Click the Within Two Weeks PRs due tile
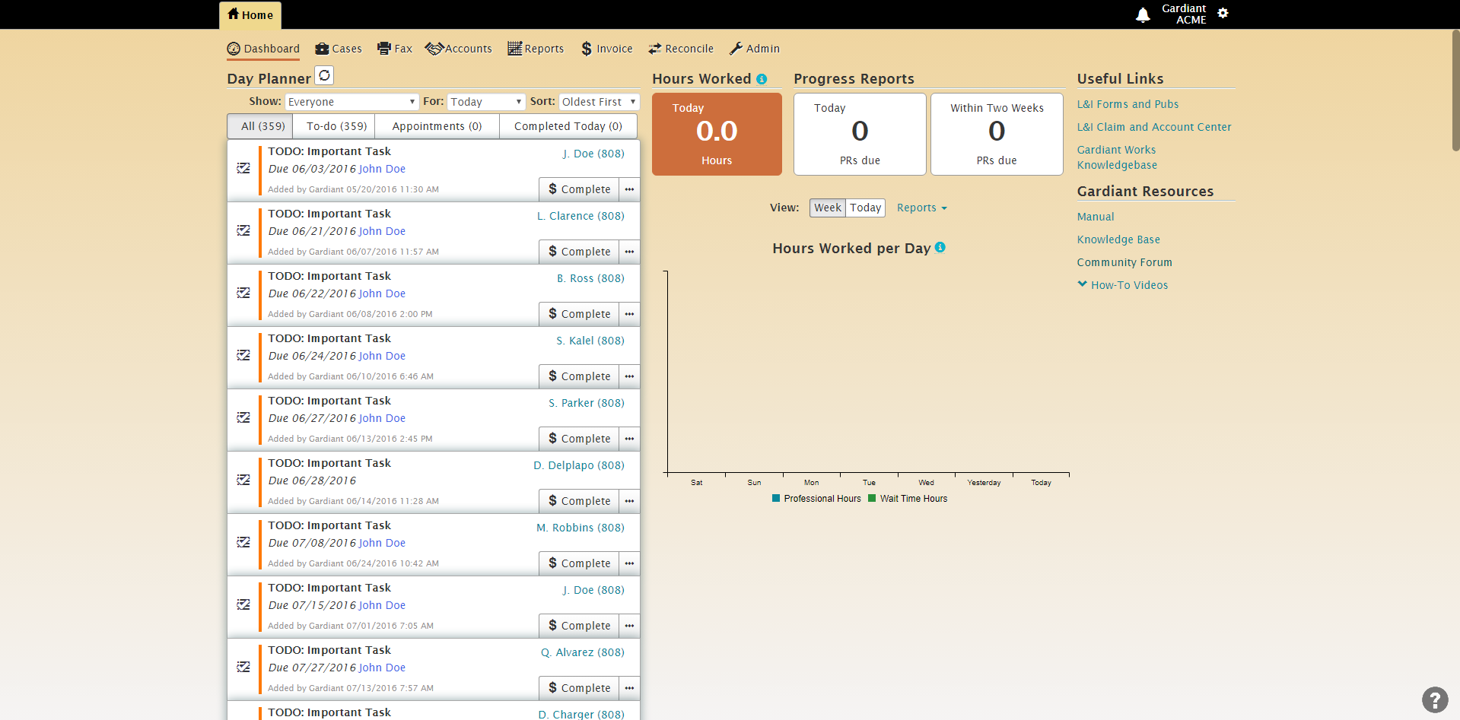This screenshot has width=1460, height=720. [x=997, y=135]
